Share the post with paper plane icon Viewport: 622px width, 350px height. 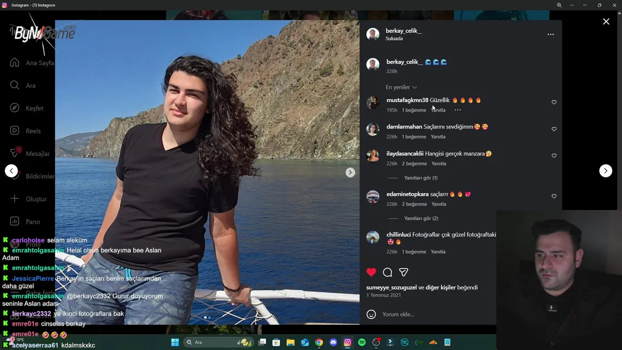pyautogui.click(x=403, y=272)
